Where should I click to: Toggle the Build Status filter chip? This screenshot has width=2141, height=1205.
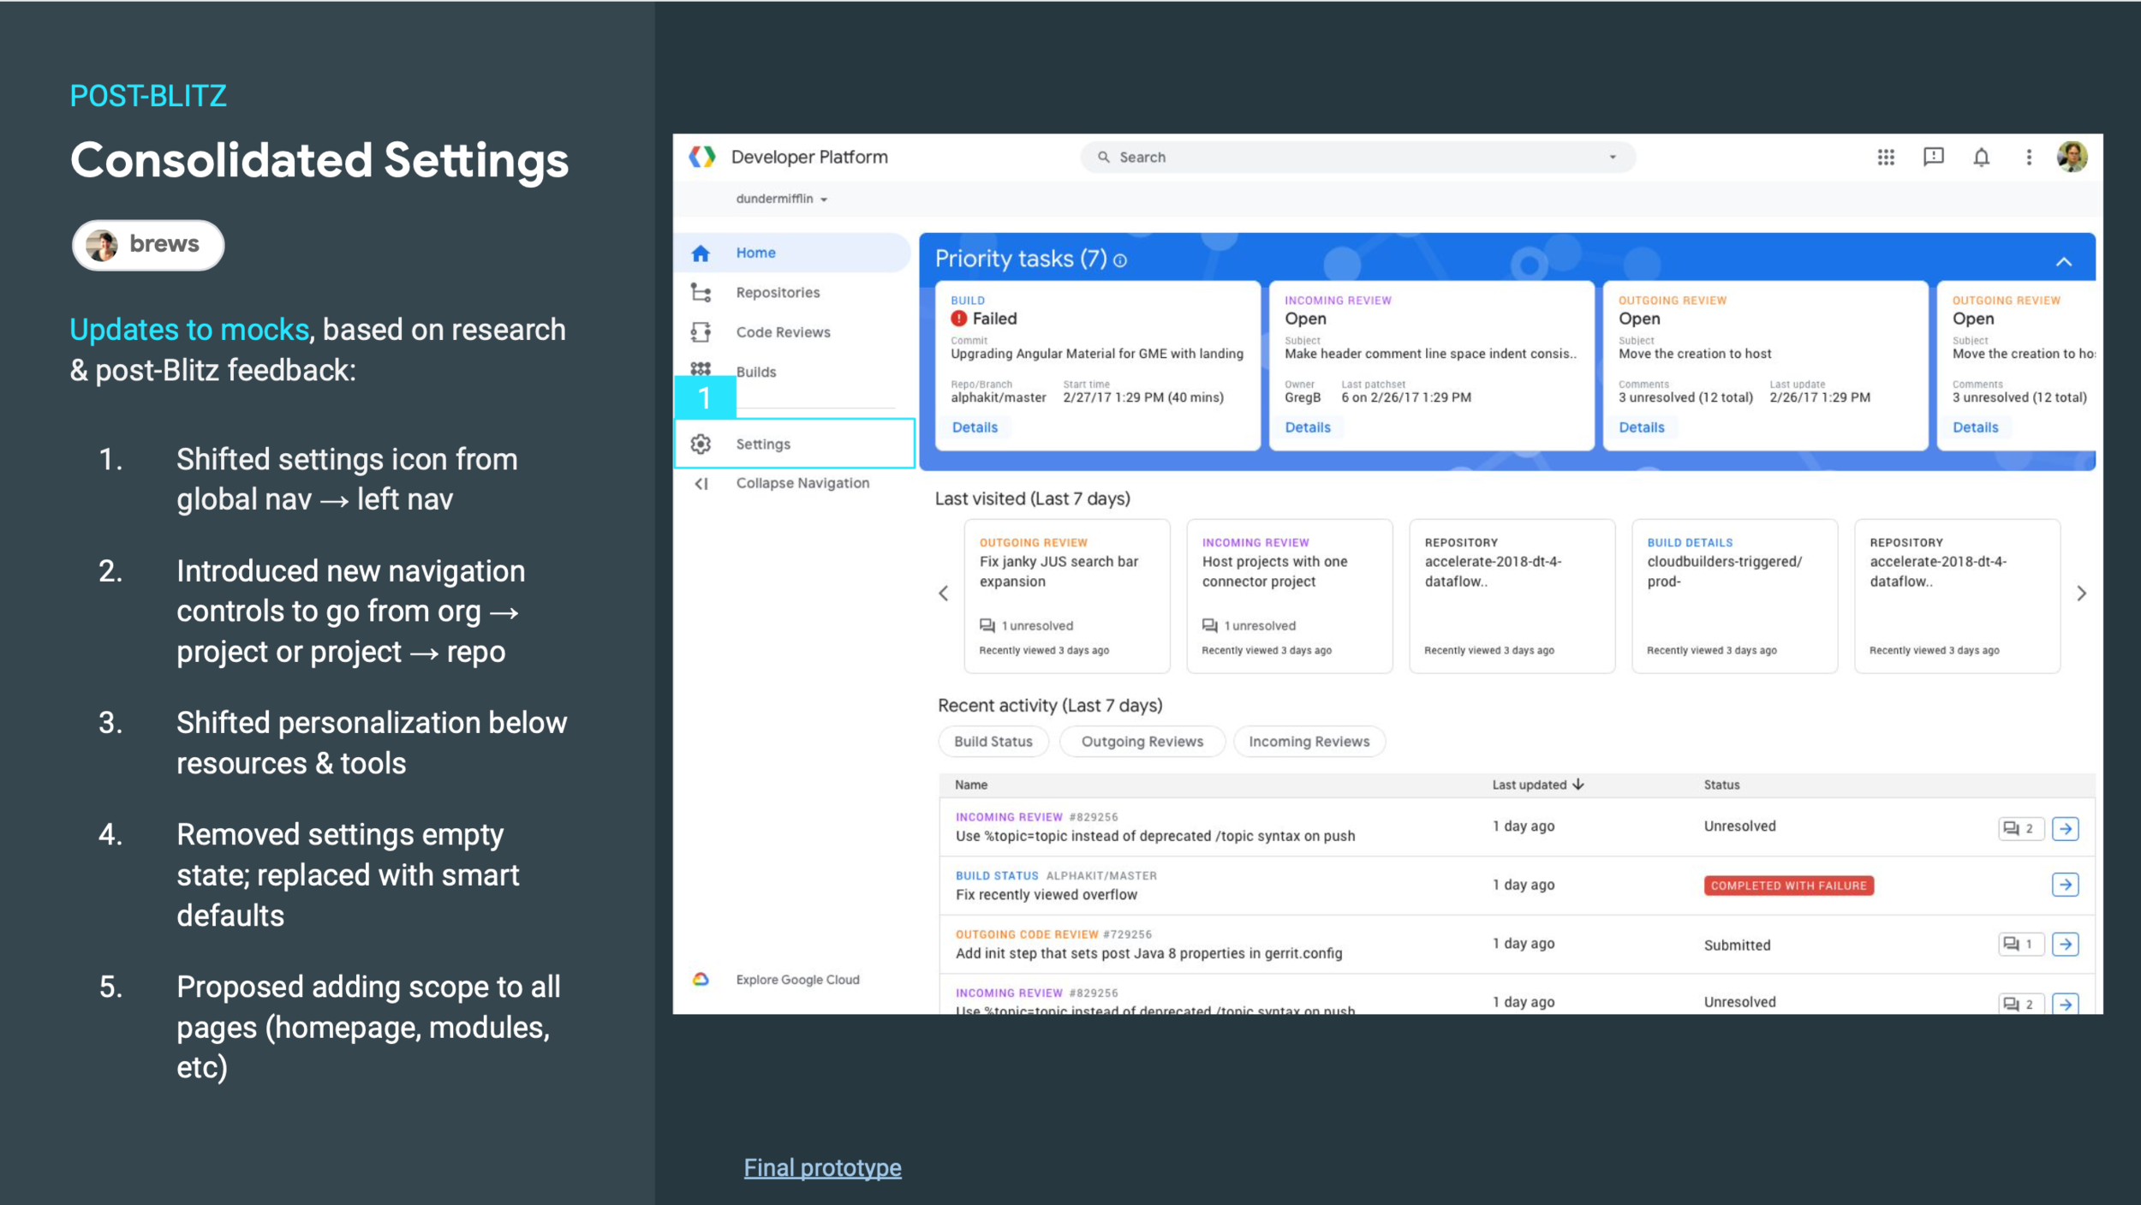click(x=993, y=741)
